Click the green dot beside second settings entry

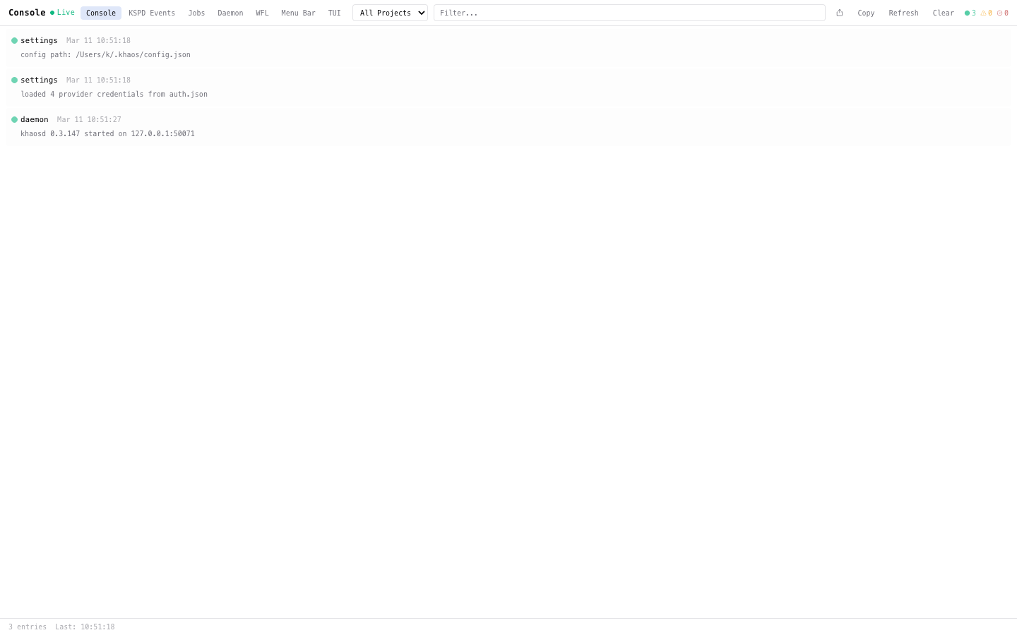pyautogui.click(x=15, y=80)
